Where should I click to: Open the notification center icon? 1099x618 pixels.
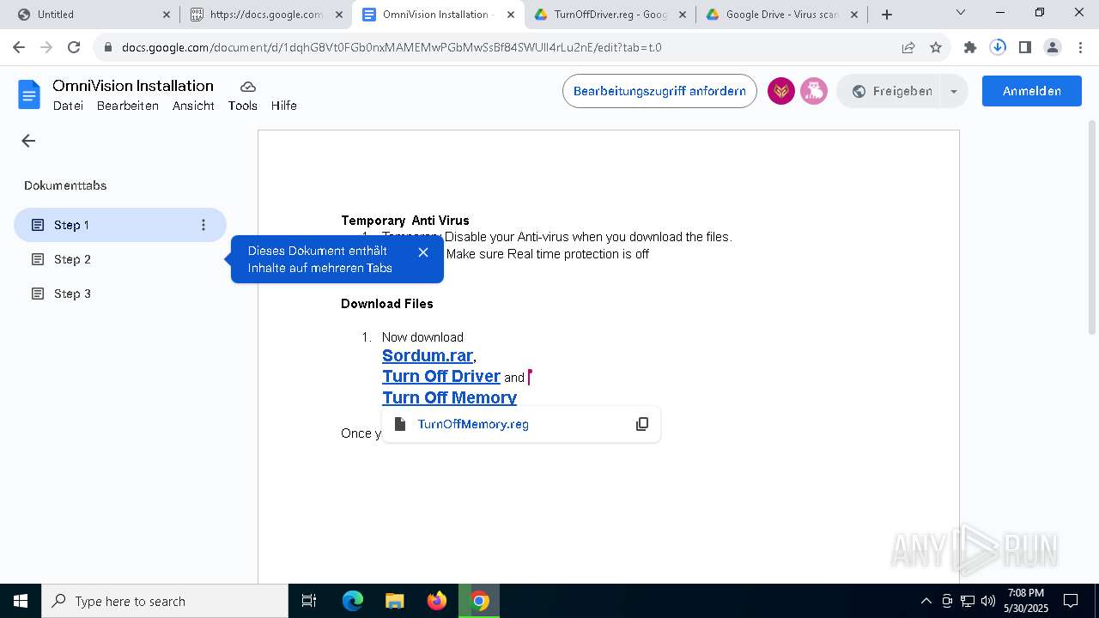pyautogui.click(x=1071, y=601)
